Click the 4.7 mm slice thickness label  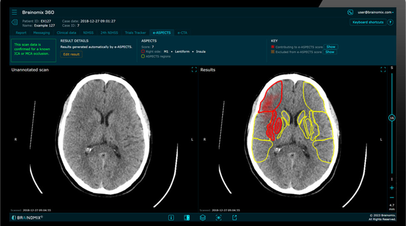pos(392,207)
